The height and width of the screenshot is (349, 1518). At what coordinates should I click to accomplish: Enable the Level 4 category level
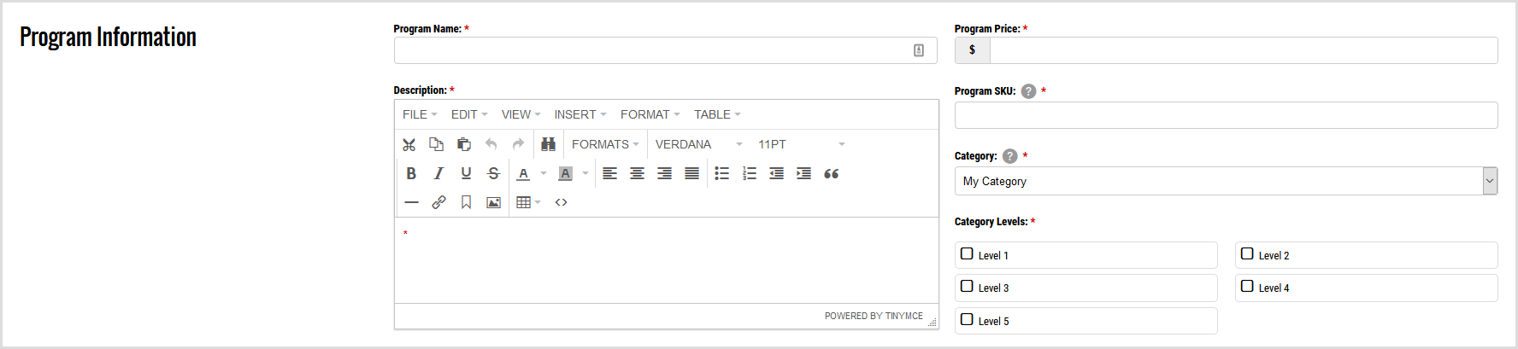1247,287
